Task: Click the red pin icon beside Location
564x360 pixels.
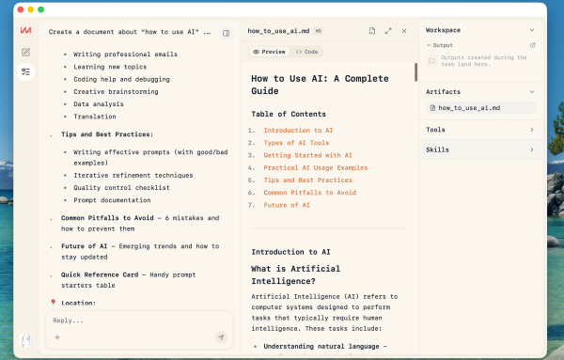Action: [x=54, y=302]
